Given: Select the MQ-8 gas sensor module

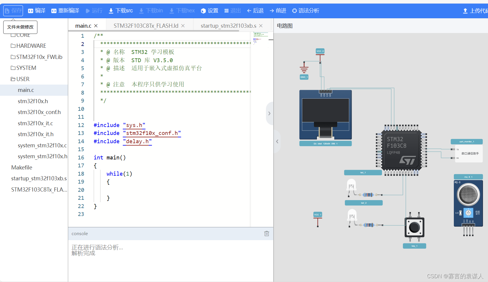Looking at the screenshot, I should (468, 208).
